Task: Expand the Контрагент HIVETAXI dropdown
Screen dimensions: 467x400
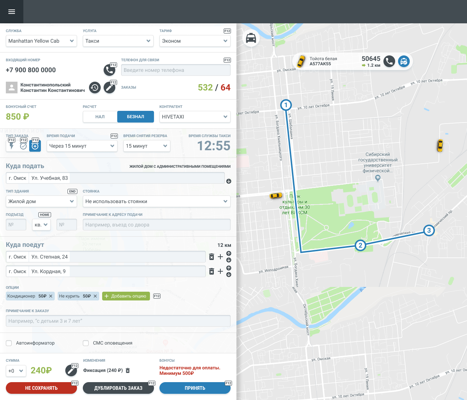Action: point(195,117)
